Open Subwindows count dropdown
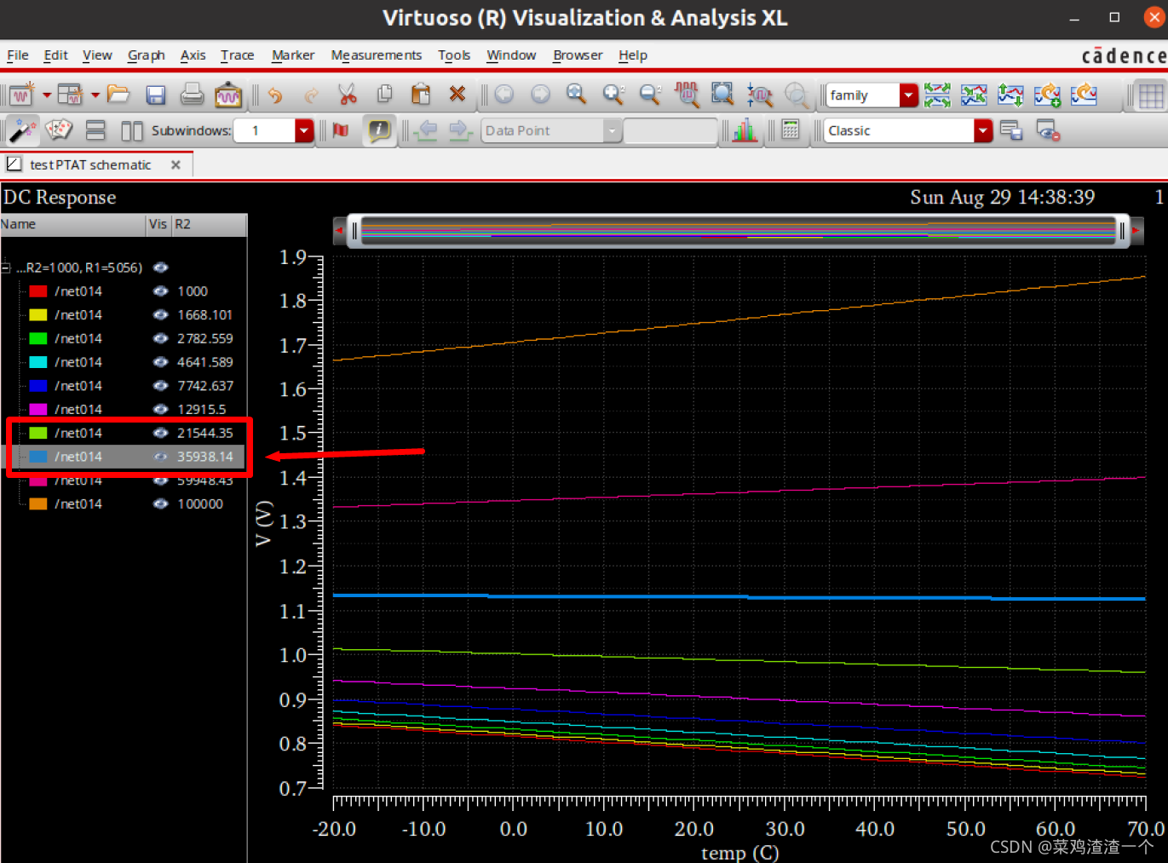Screen dimensions: 1168x863 coord(304,130)
